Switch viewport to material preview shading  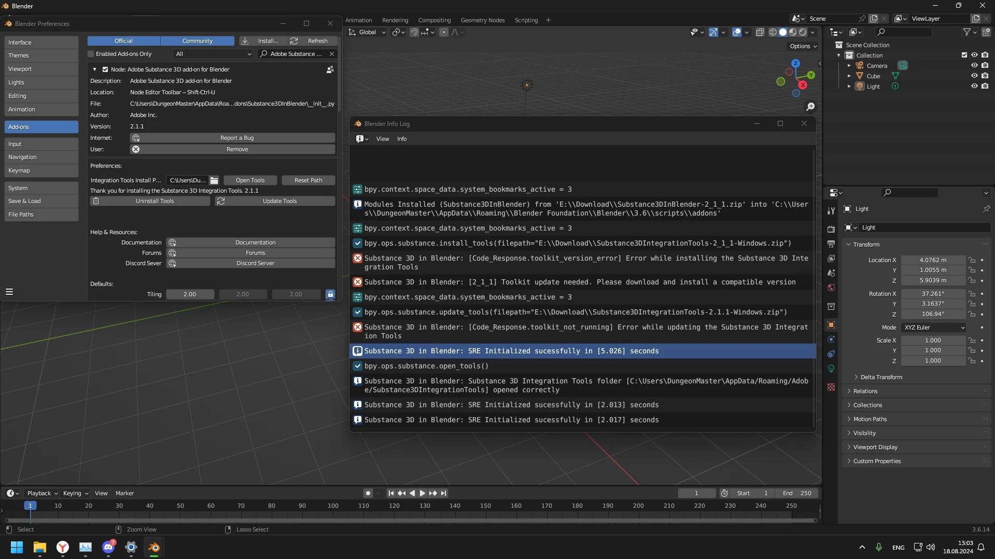point(793,32)
